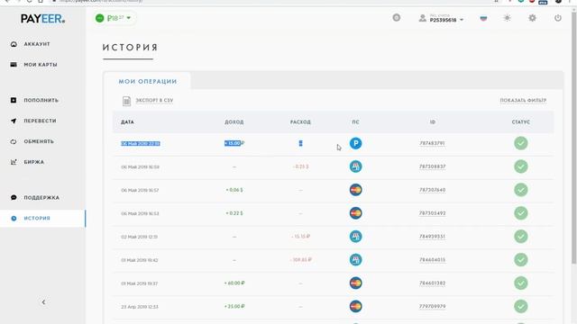577x324 pixels.
Task: Click the CSV export document icon
Action: [x=126, y=101]
